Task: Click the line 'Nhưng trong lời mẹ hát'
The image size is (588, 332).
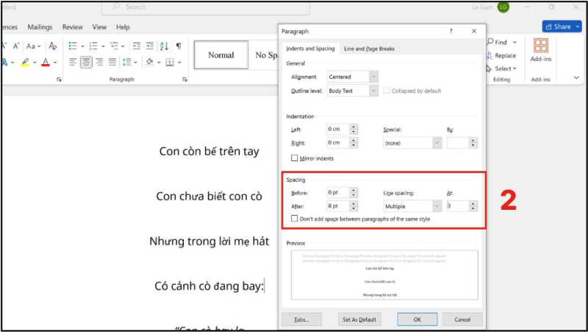Action: (x=209, y=241)
